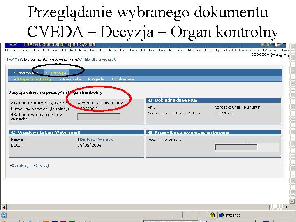Switch language to pl
This screenshot has width=296, height=222.
pos(219,50)
